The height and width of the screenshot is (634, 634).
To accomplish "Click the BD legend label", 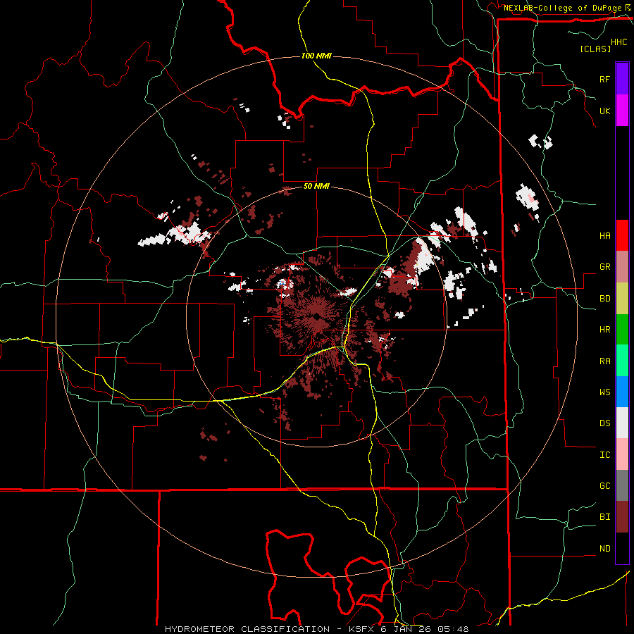I will tap(604, 299).
